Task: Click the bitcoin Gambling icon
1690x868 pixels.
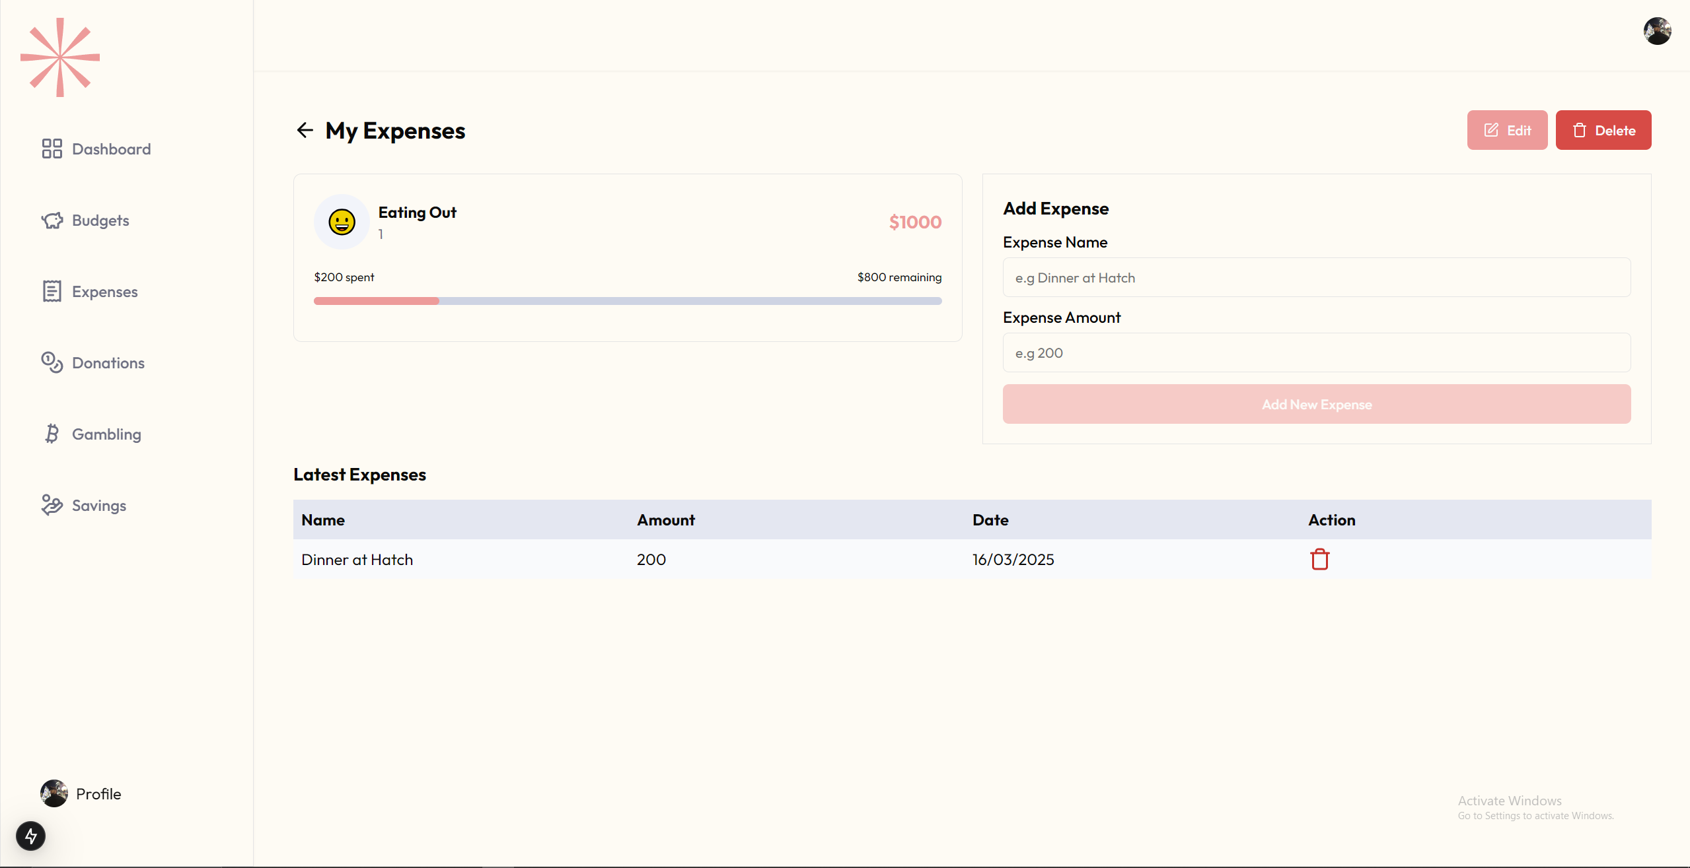Action: pos(52,434)
